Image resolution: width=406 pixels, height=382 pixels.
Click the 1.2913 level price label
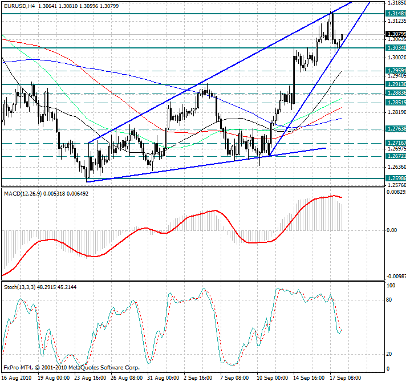396,84
